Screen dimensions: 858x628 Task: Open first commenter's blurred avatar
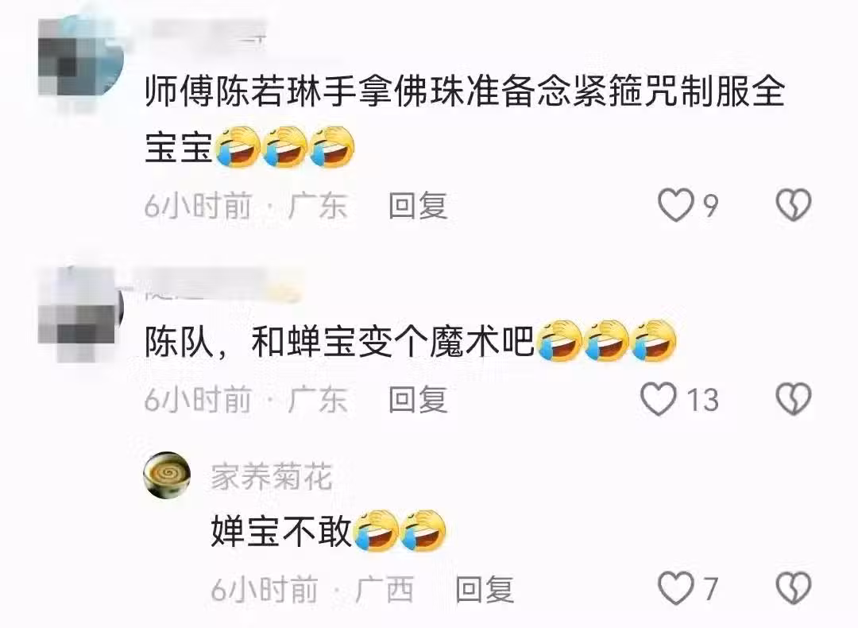81,61
